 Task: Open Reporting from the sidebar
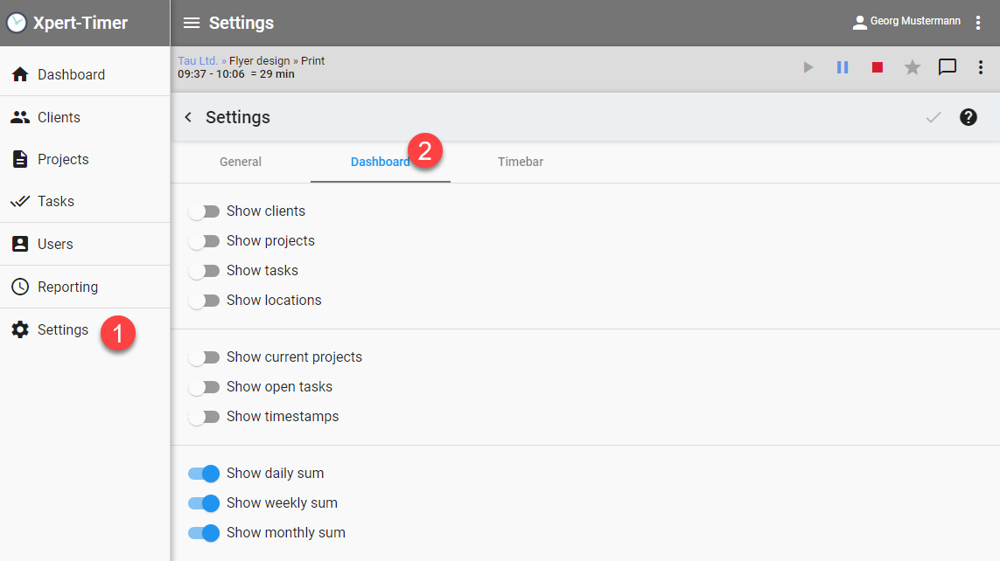67,287
